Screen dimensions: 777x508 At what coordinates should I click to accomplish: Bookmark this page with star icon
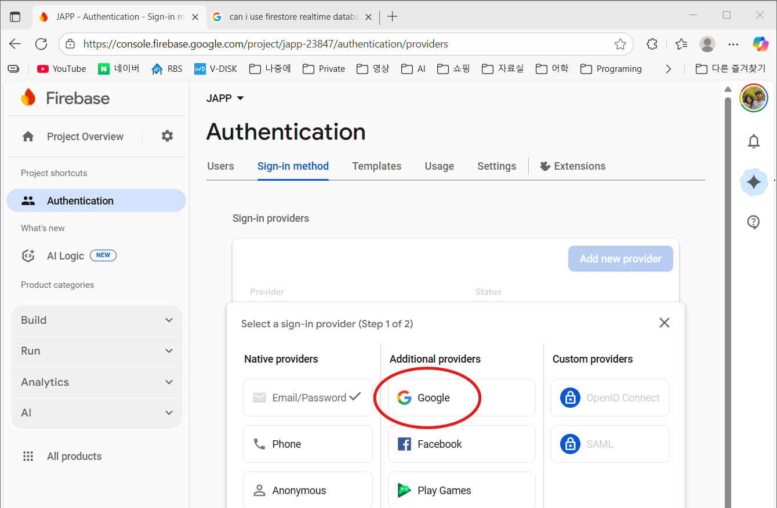pos(620,44)
